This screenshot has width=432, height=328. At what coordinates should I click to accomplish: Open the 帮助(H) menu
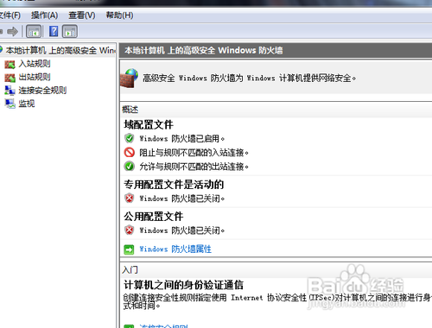(x=119, y=15)
